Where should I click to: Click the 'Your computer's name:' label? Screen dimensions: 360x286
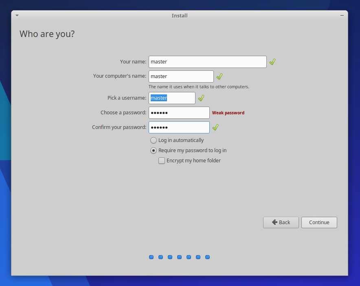120,76
